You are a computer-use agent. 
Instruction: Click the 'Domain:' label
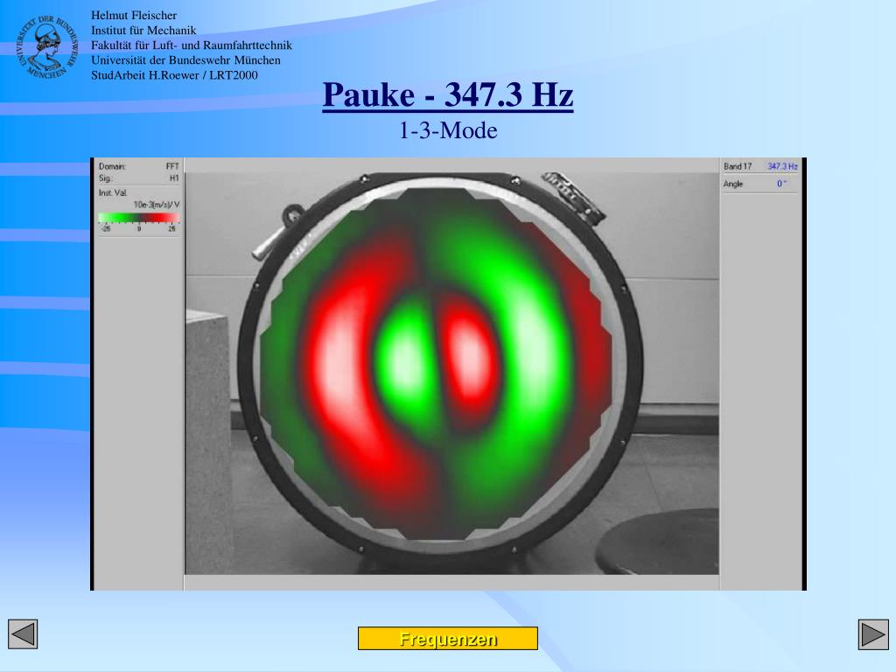pyautogui.click(x=112, y=166)
